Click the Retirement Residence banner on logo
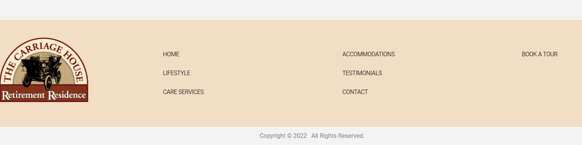Image resolution: width=582 pixels, height=145 pixels. [44, 93]
